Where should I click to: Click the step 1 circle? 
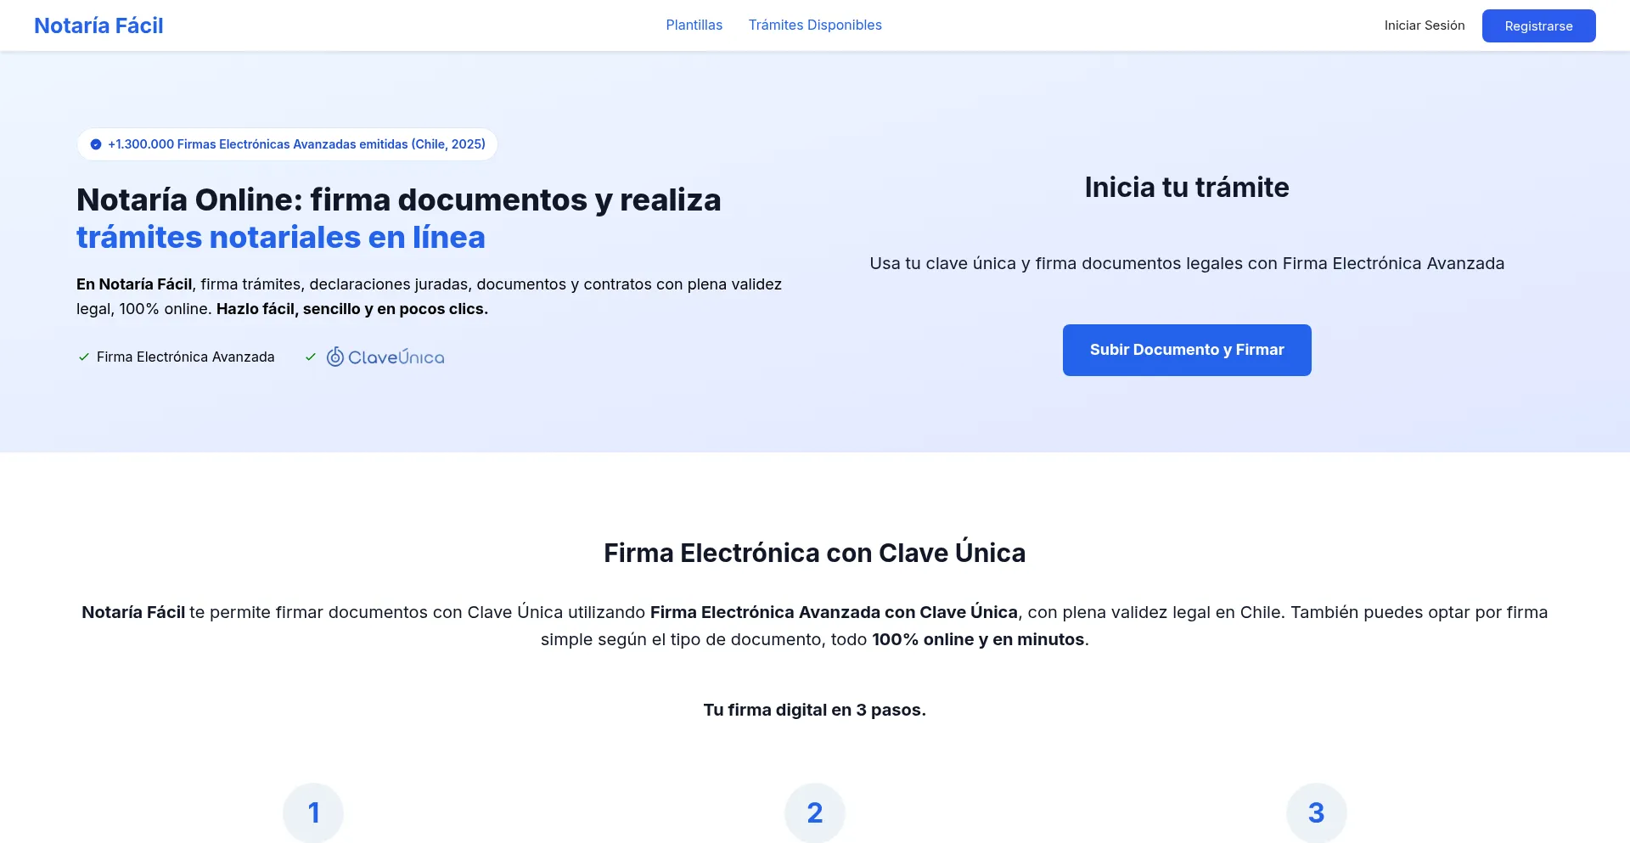tap(313, 812)
